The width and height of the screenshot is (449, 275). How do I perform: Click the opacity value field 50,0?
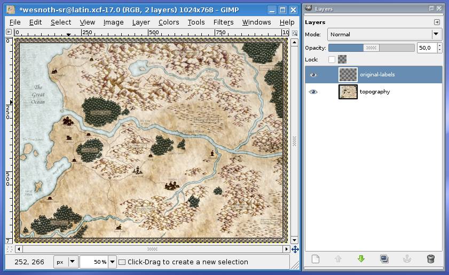tap(427, 48)
